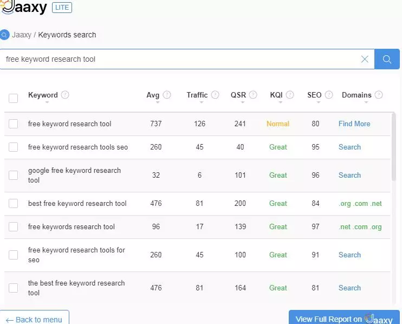The image size is (402, 324).
Task: Open the Domains column help icon
Action: point(379,95)
